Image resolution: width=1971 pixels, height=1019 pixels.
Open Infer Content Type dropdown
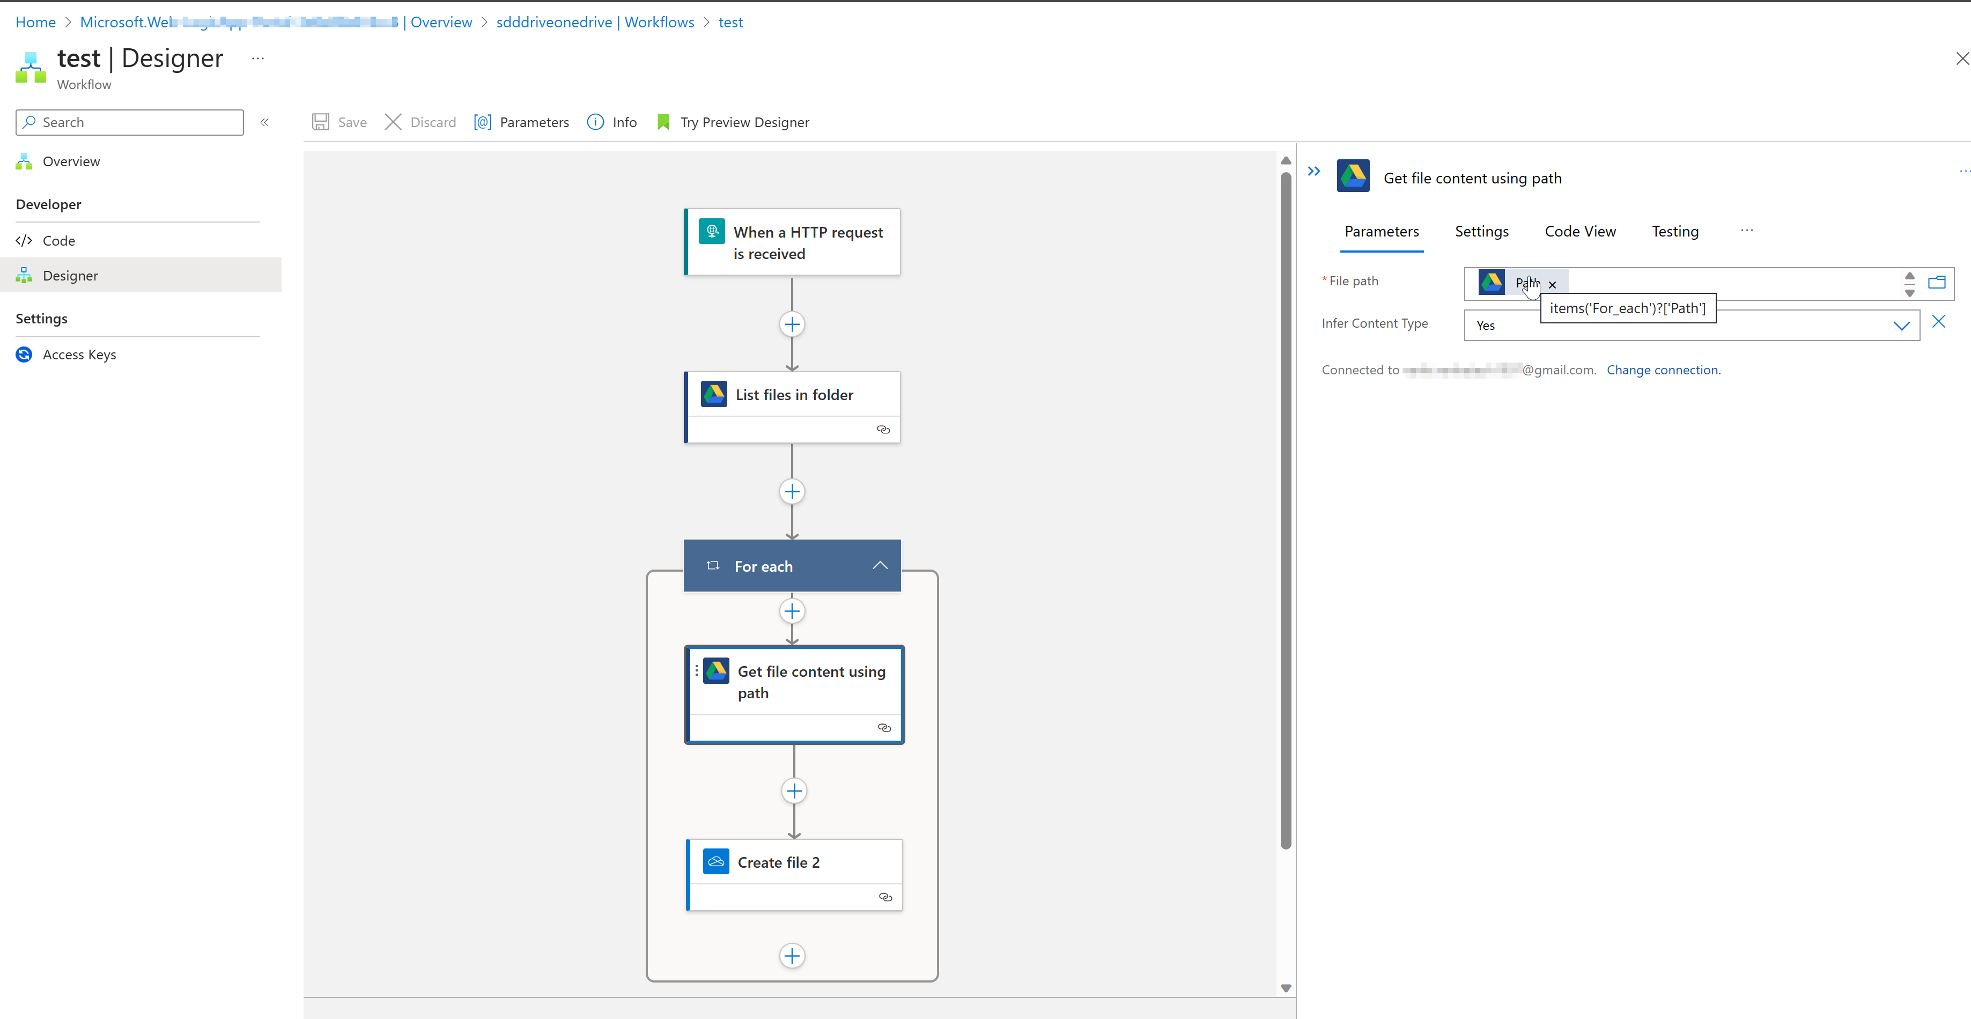pyautogui.click(x=1901, y=326)
